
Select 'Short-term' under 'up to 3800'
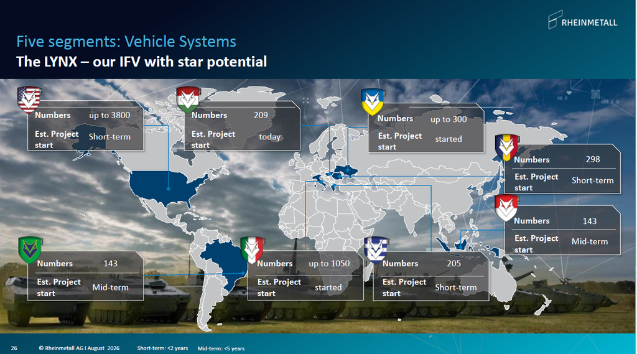tap(109, 137)
